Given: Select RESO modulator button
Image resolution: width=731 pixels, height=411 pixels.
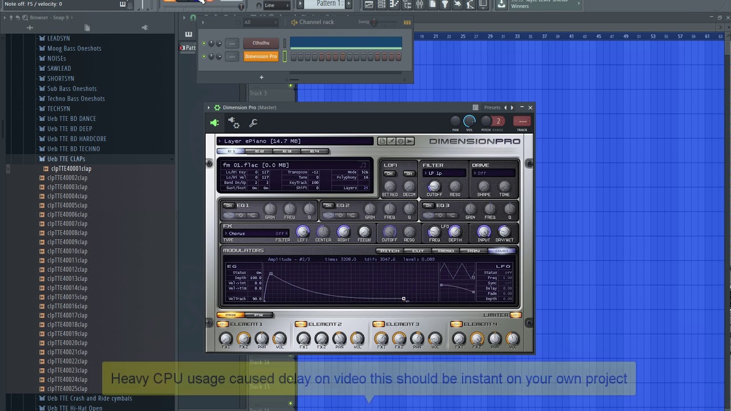Looking at the screenshot, I should pos(446,251).
